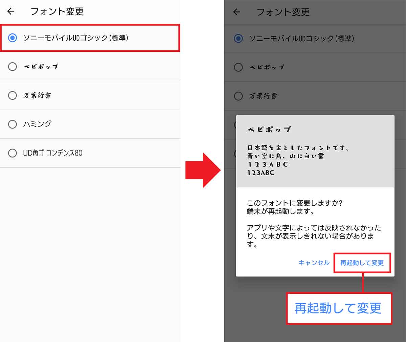Select ベビポップ radio button in left screen
406x342 pixels.
(x=13, y=67)
